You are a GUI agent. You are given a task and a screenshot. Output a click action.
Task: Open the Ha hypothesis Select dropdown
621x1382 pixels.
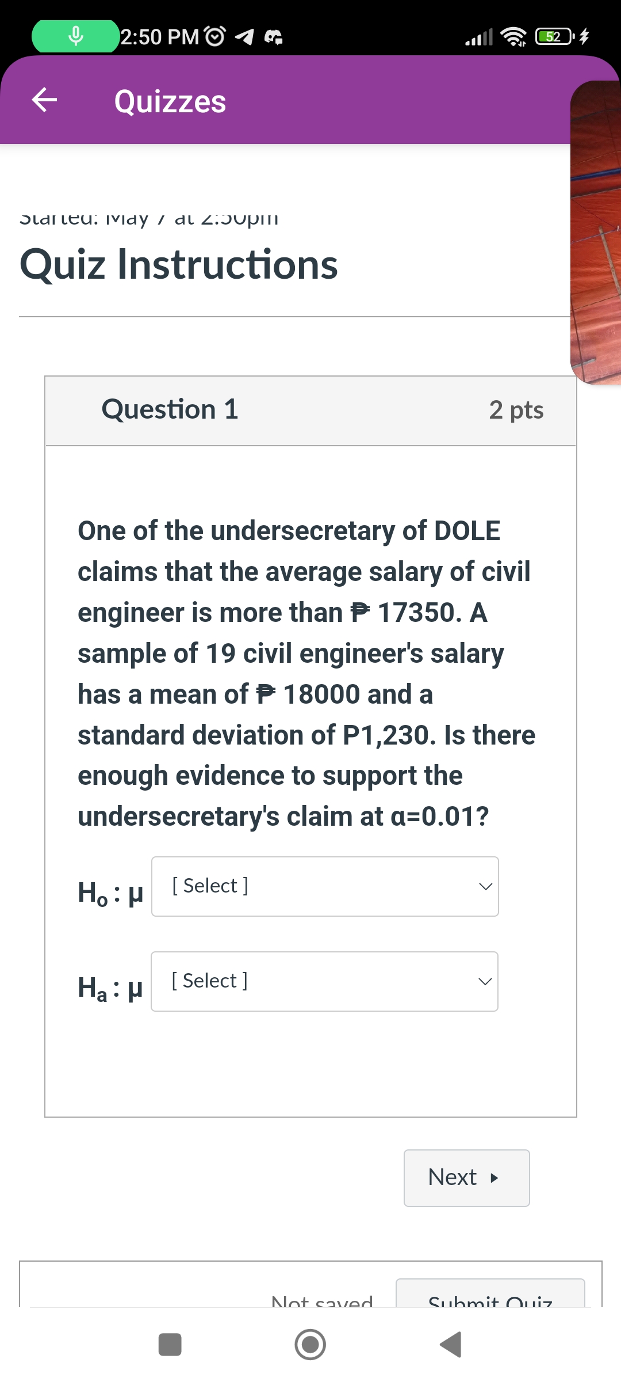pyautogui.click(x=325, y=981)
